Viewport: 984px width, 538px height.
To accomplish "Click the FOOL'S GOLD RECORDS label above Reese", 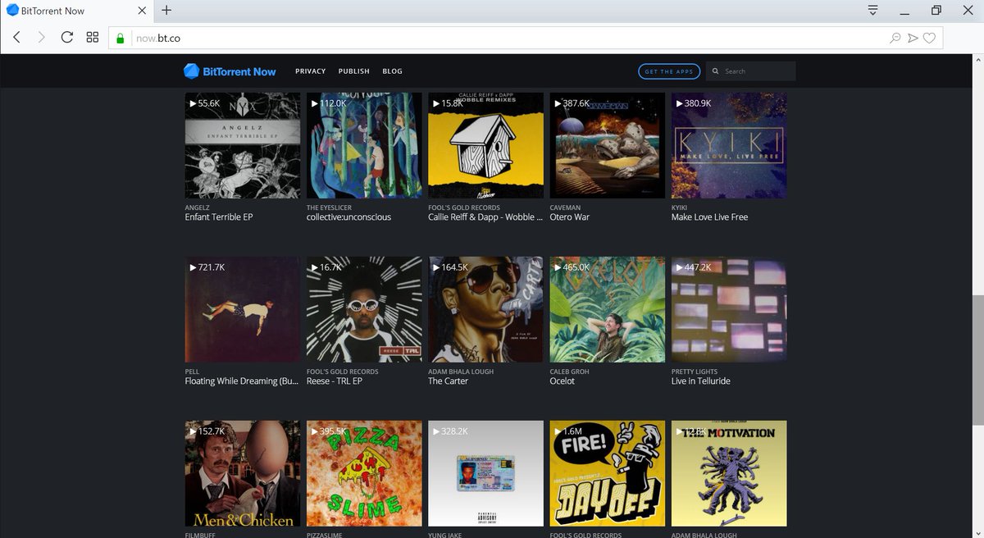I will click(x=343, y=372).
